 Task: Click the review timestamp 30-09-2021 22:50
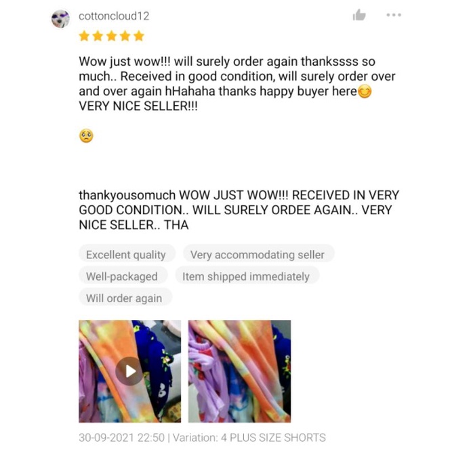tap(122, 438)
